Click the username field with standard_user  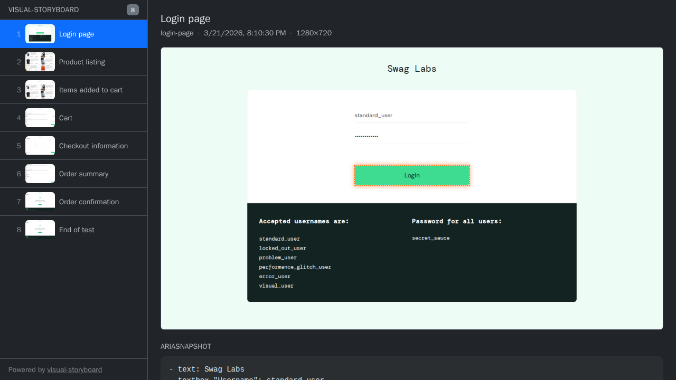click(x=411, y=115)
